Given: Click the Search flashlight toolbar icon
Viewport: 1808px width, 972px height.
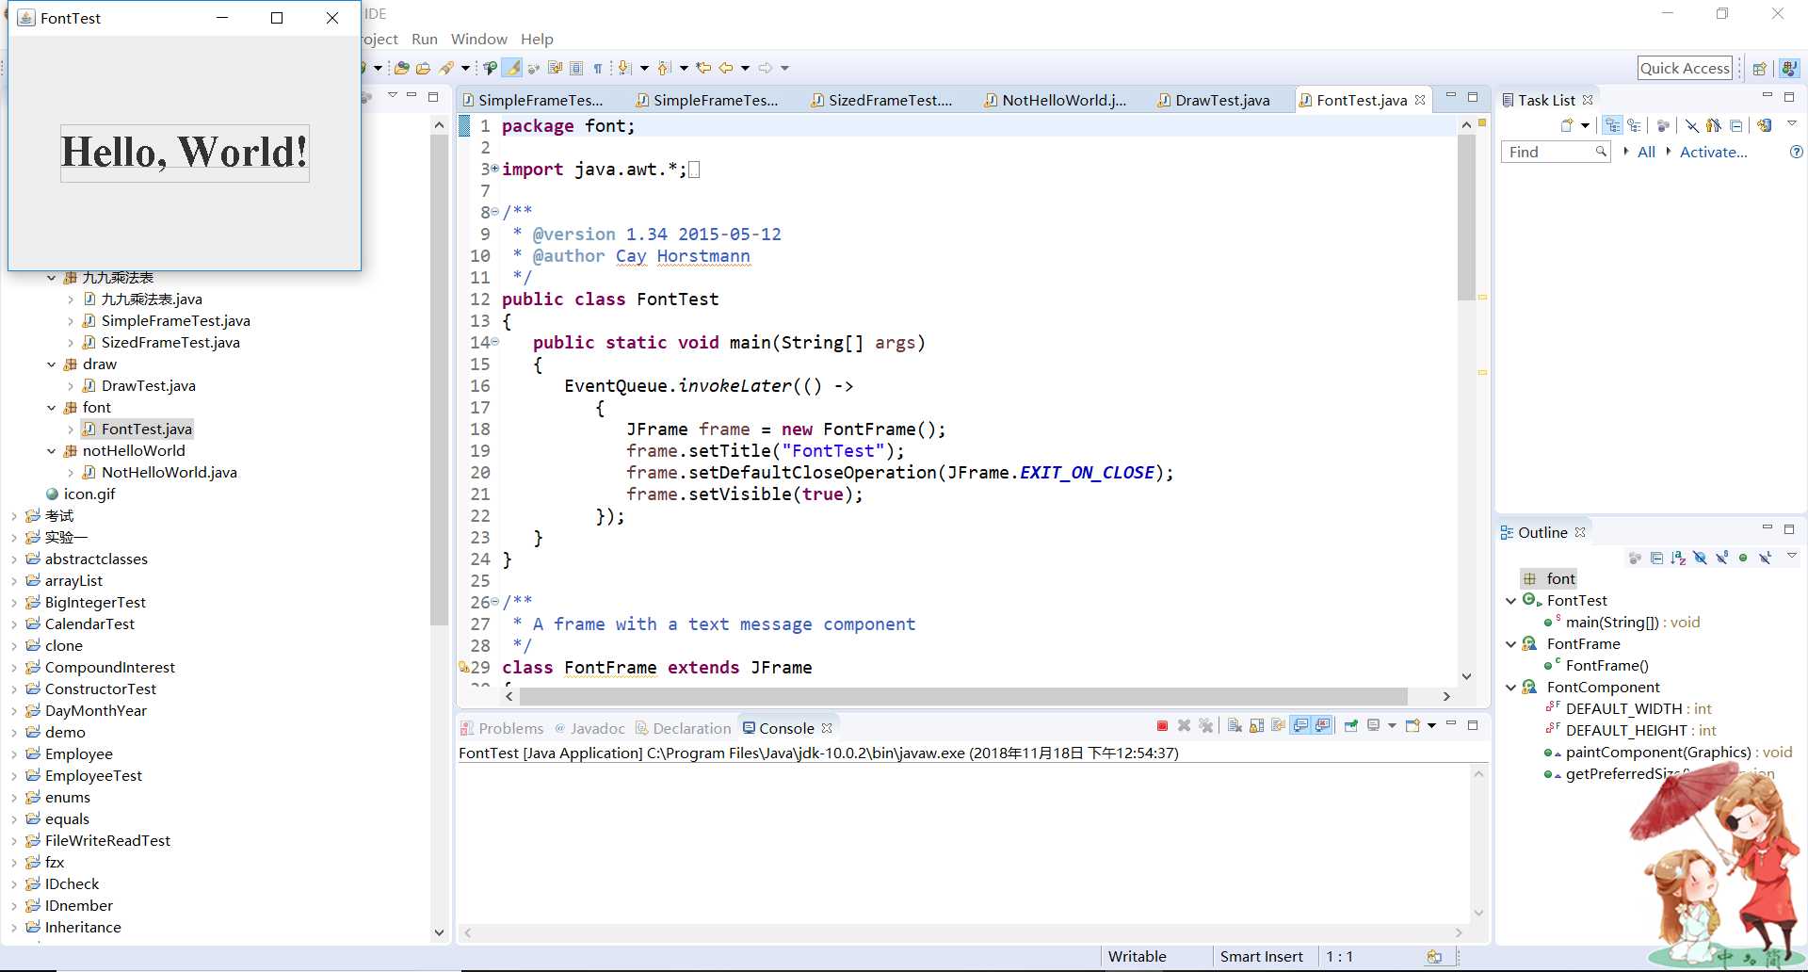Looking at the screenshot, I should [x=446, y=68].
